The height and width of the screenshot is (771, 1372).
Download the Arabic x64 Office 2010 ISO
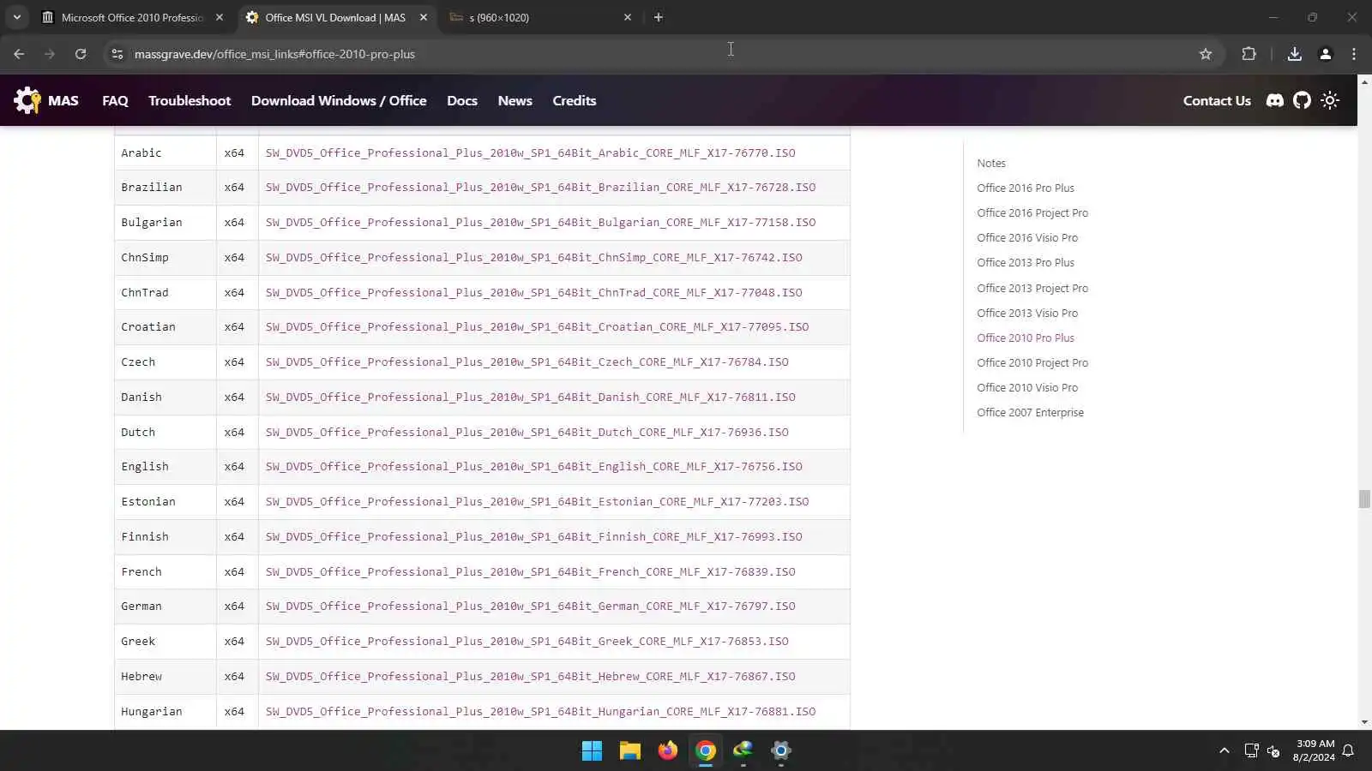[531, 152]
